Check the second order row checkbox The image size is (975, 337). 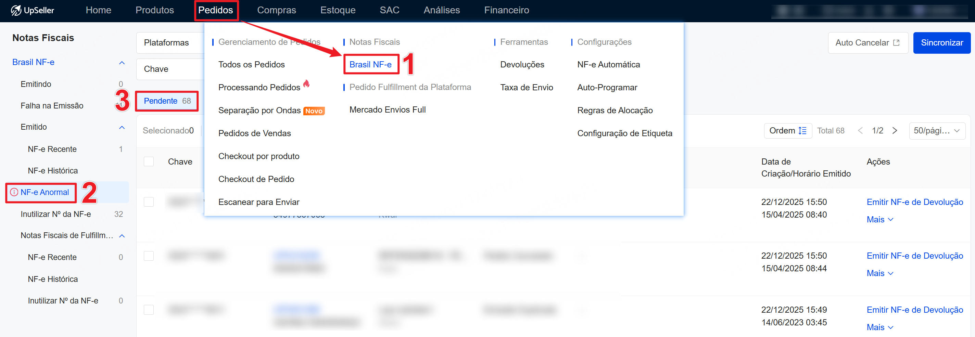149,256
